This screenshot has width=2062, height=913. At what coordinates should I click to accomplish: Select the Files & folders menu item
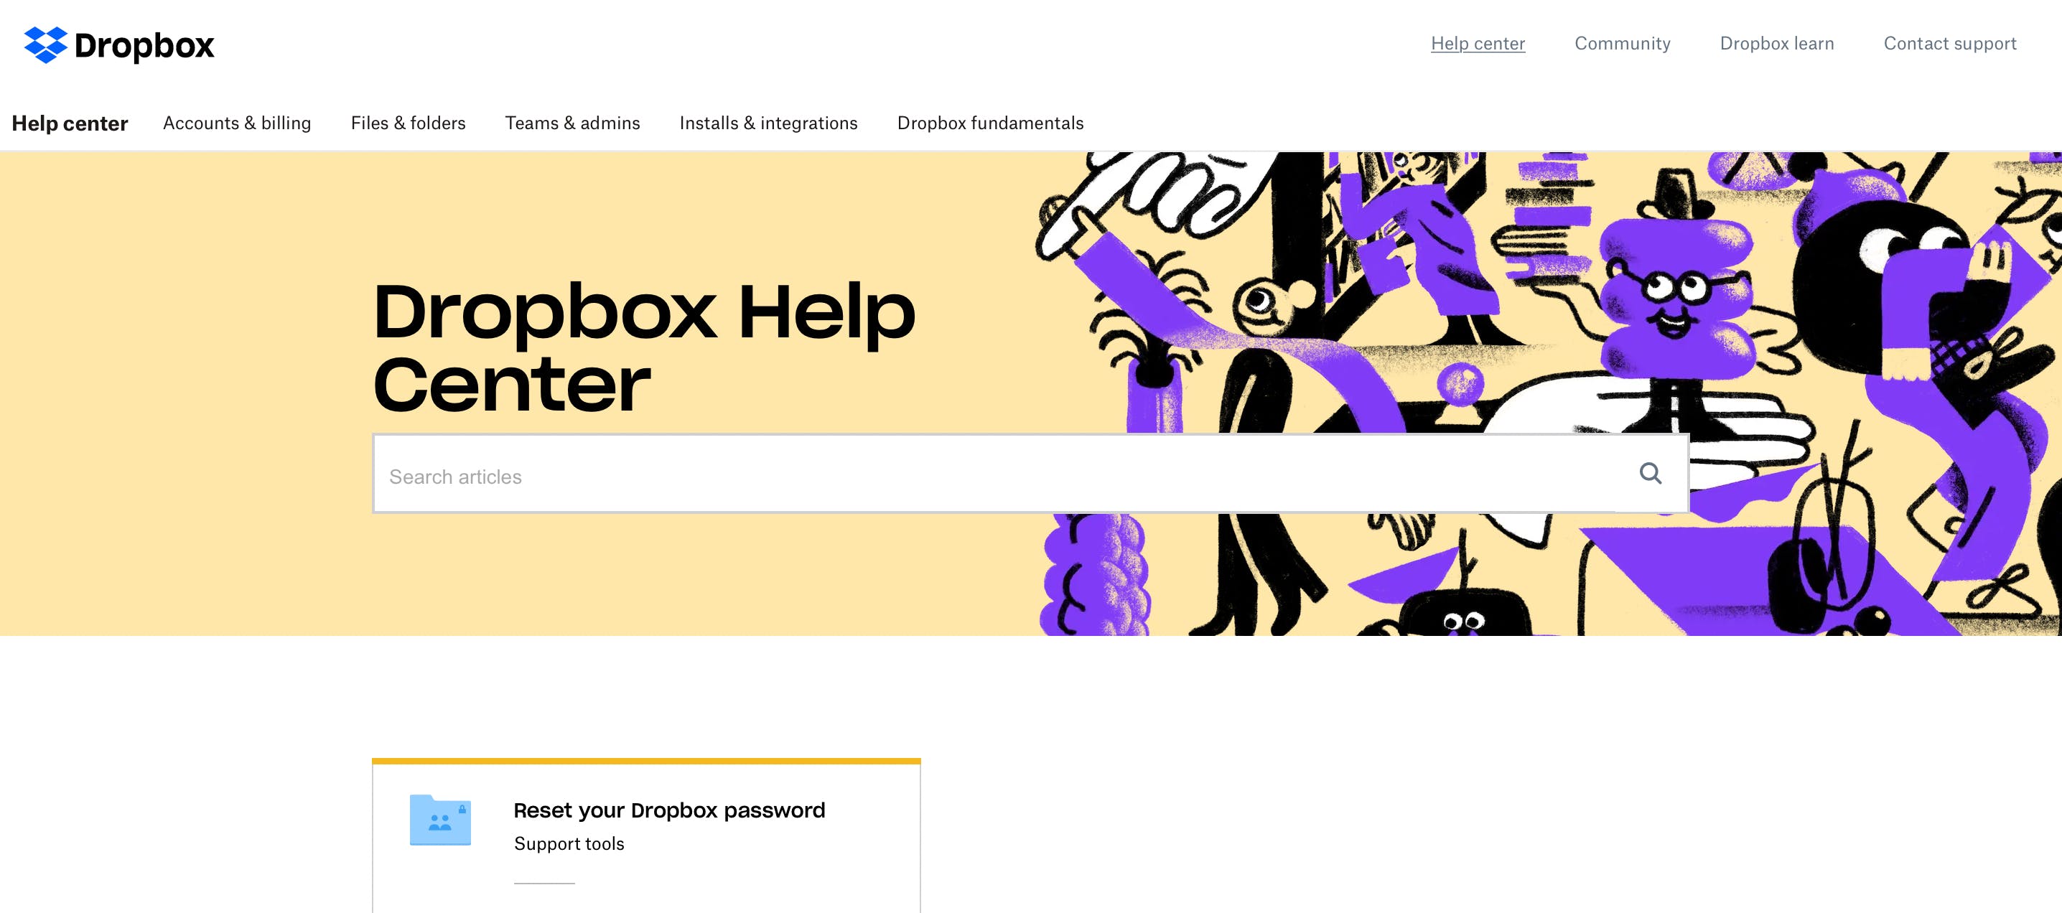coord(408,122)
